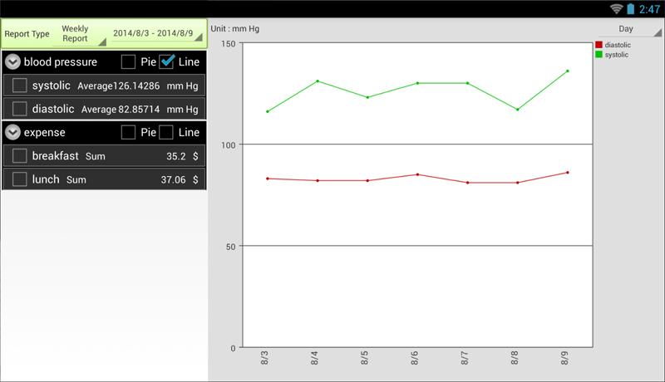The width and height of the screenshot is (665, 382).
Task: Click the diastolic legend label
Action: click(x=618, y=45)
